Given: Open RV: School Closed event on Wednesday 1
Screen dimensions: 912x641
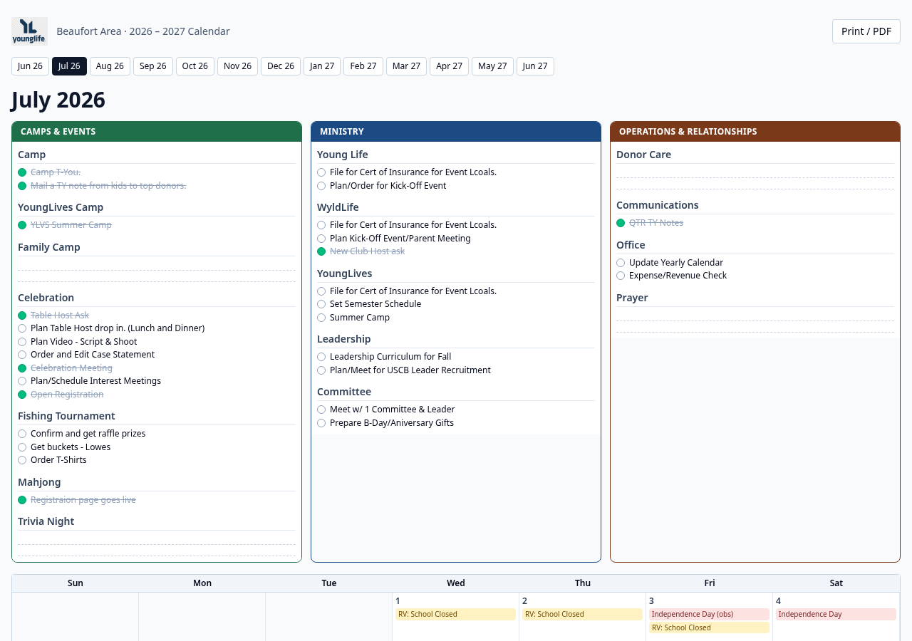Looking at the screenshot, I should pos(455,614).
